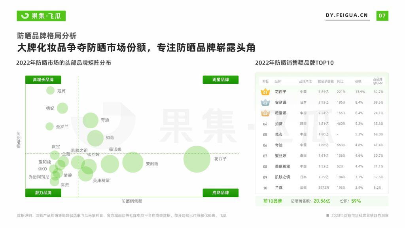Viewport: 405px width, 228px height.
Task: Click 蜜丝婷 in table row 07
Action: [280, 156]
